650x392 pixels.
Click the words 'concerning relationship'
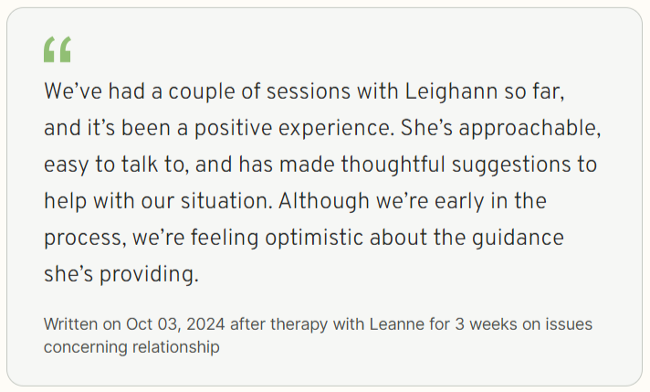(x=131, y=347)
